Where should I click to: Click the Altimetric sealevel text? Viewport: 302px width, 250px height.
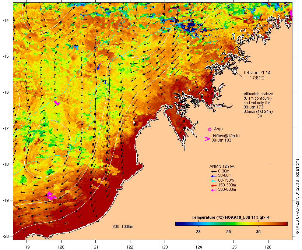click(259, 94)
